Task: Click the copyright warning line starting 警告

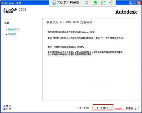Action: [66, 47]
